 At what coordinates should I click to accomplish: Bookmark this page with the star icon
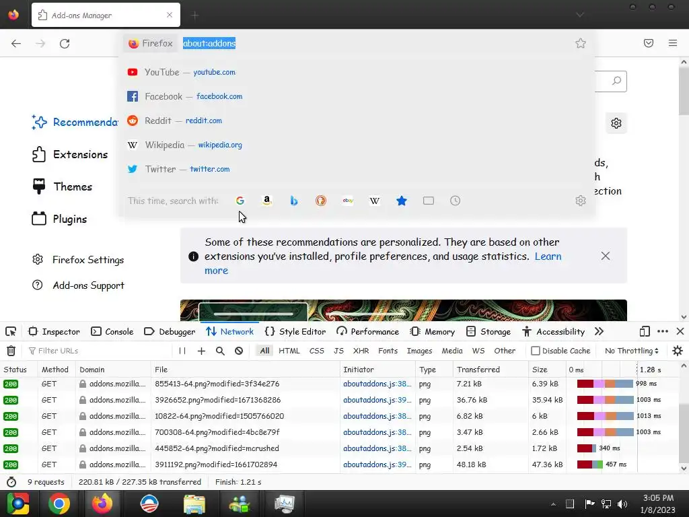point(581,43)
